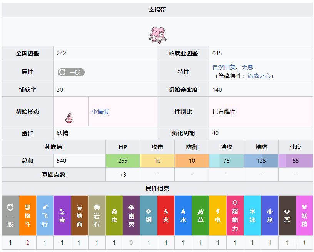Click the 特防 column header

pos(261,147)
